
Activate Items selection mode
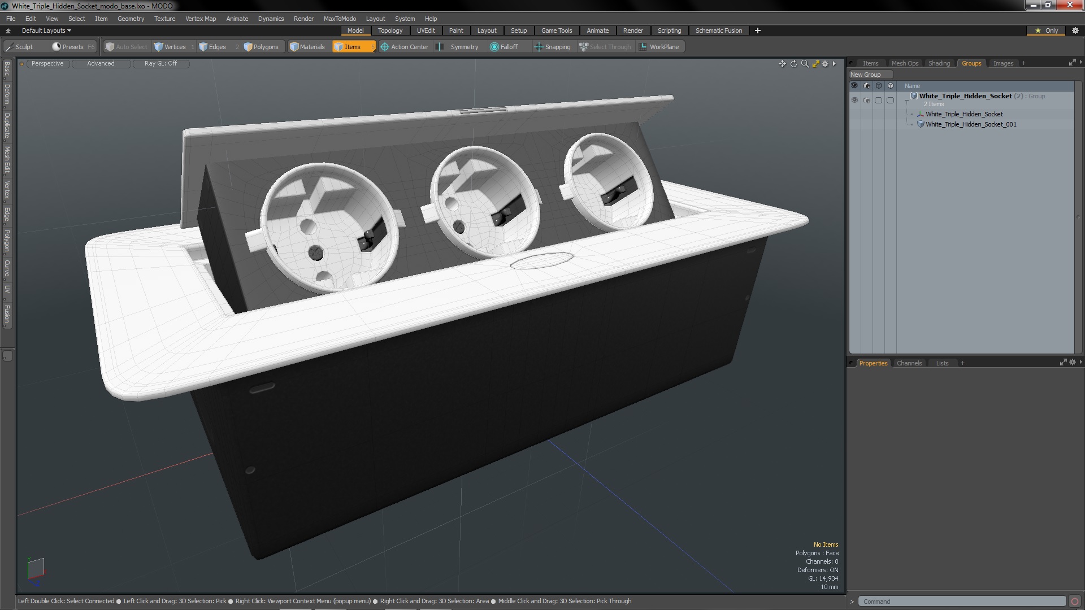[x=354, y=47]
